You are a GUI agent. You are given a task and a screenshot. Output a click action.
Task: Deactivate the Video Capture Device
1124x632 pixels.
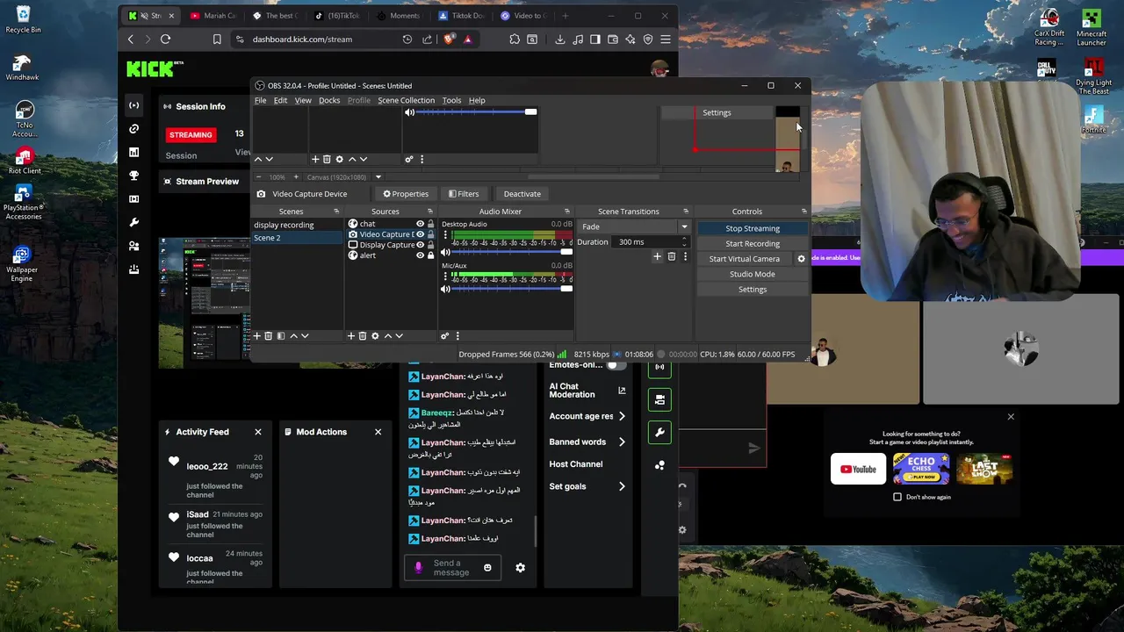point(522,194)
